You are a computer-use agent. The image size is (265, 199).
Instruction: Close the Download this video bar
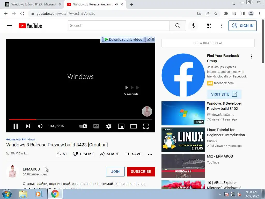pyautogui.click(x=153, y=39)
